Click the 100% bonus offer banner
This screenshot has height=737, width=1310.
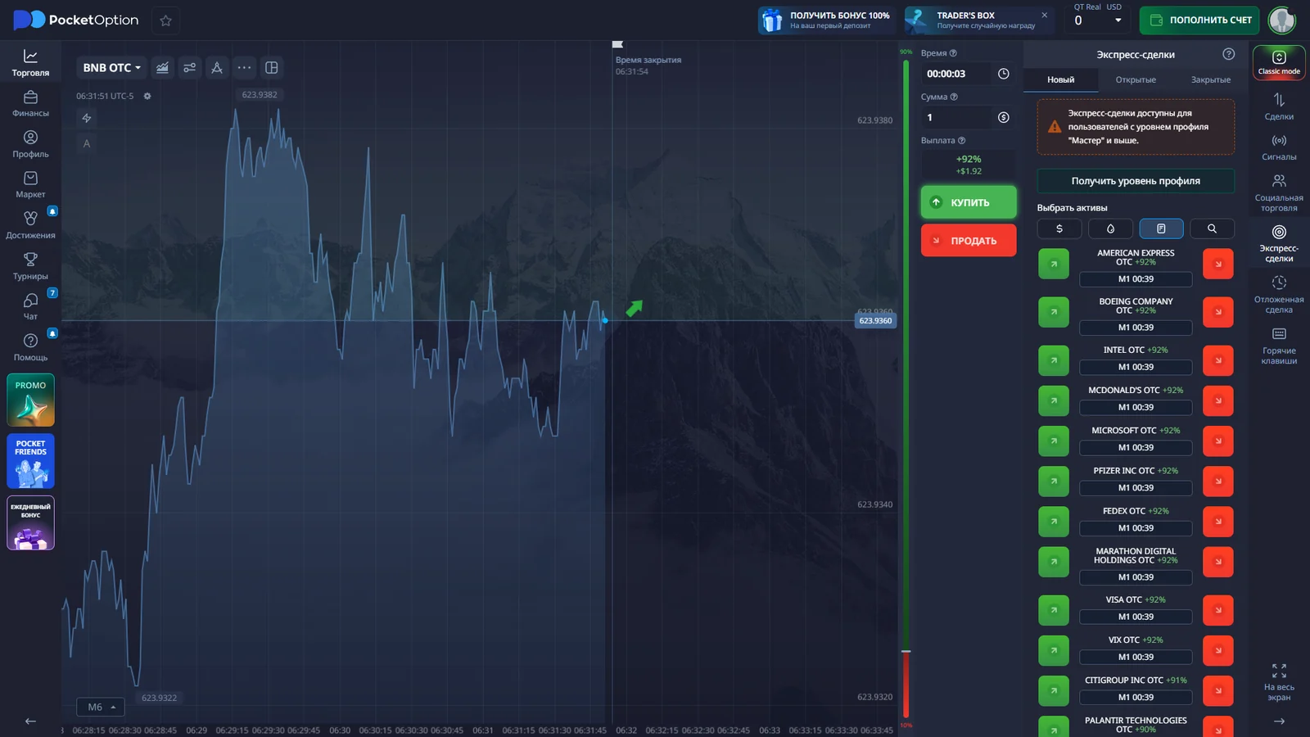(x=825, y=20)
